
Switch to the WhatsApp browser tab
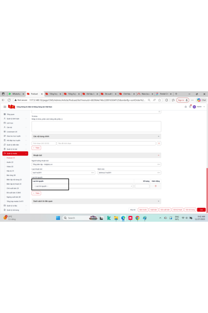point(16,94)
